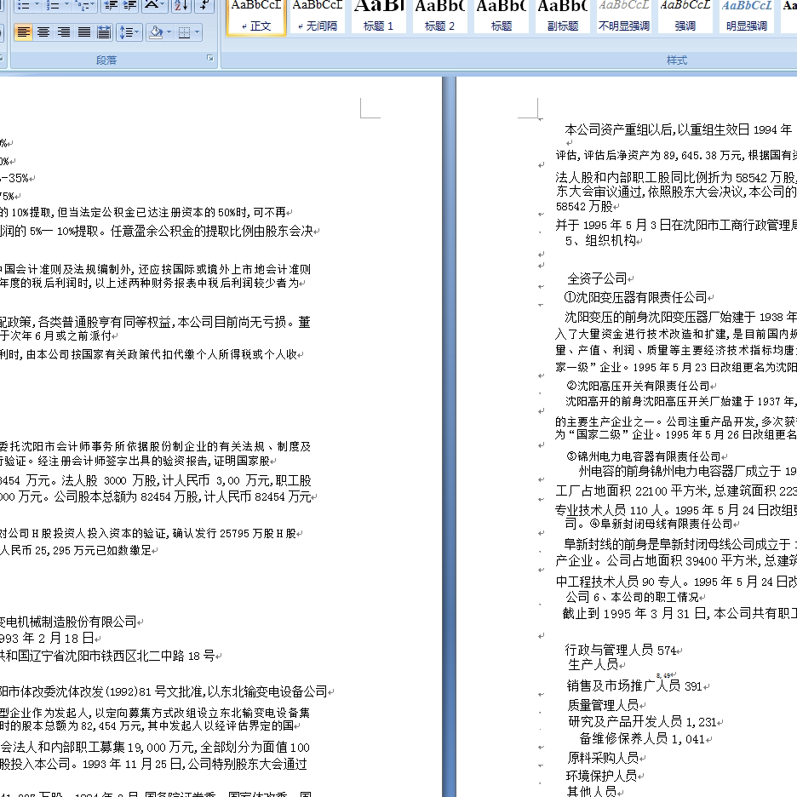This screenshot has width=797, height=797.
Task: Open bullet list style dropdown arrow
Action: pos(37,5)
